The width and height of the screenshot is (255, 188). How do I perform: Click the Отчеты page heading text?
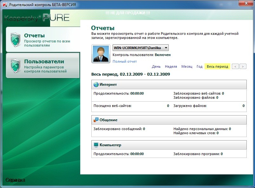(103, 28)
